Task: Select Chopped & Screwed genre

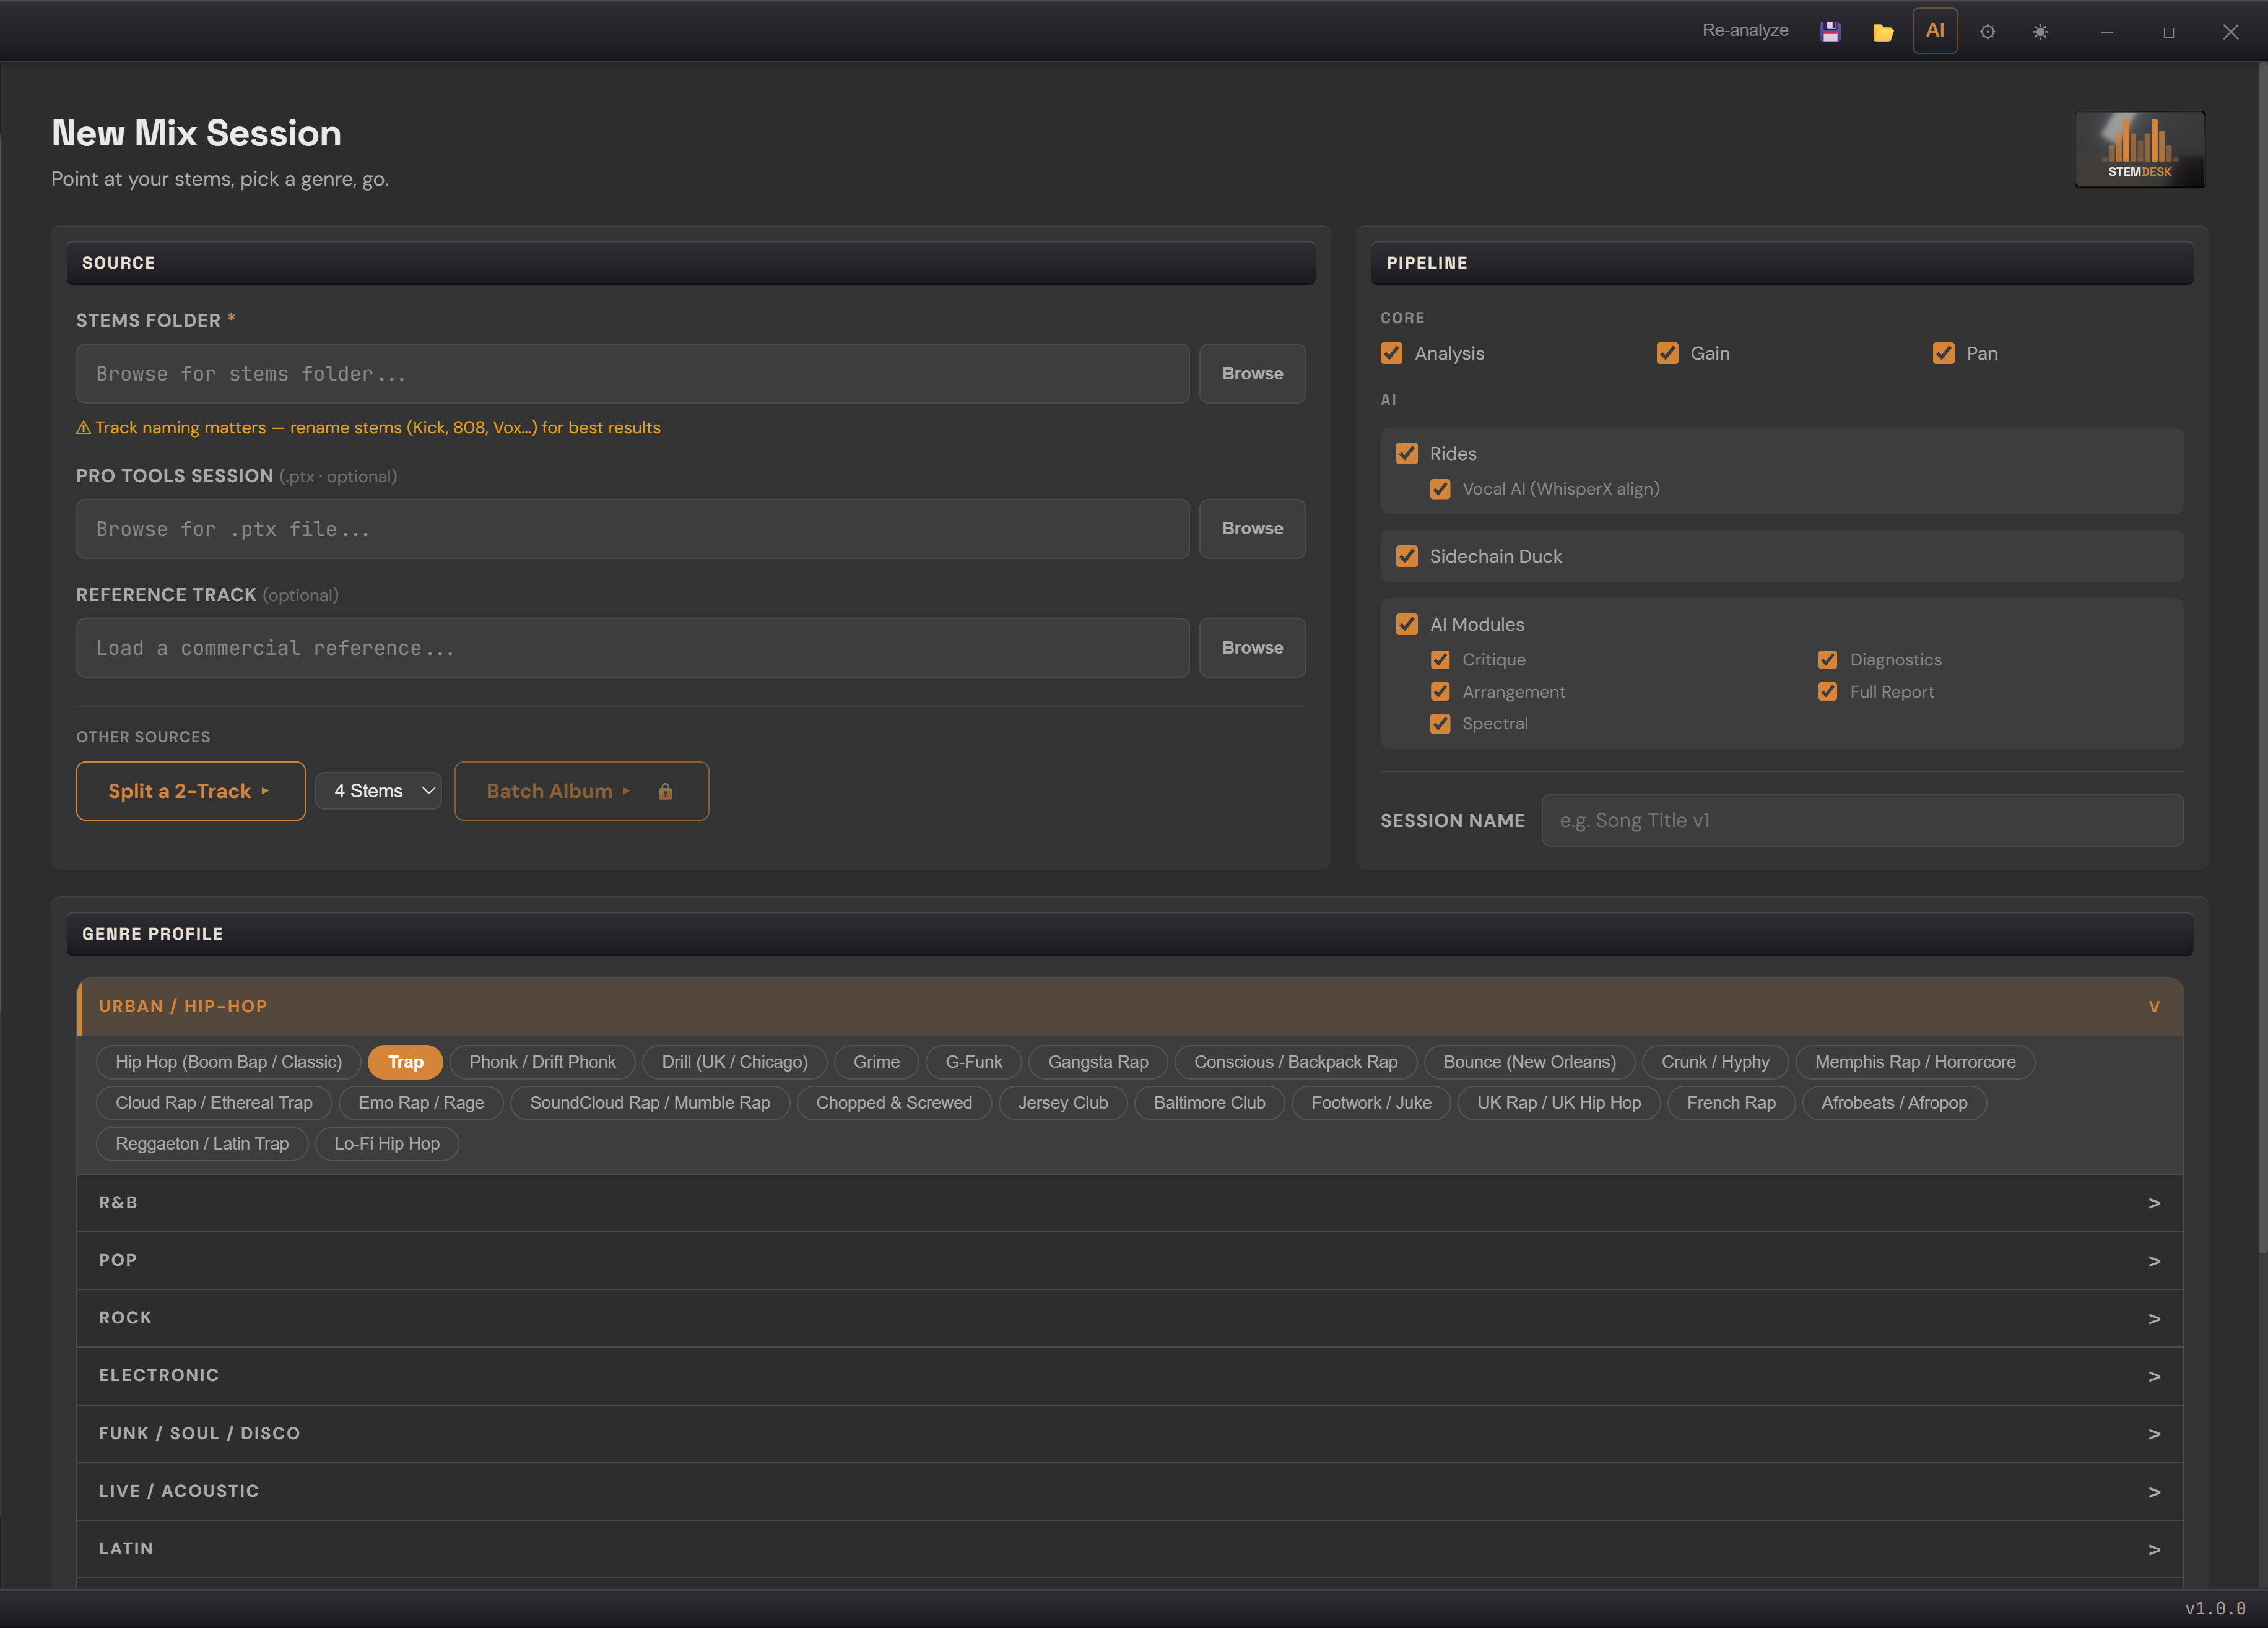Action: [x=894, y=1103]
